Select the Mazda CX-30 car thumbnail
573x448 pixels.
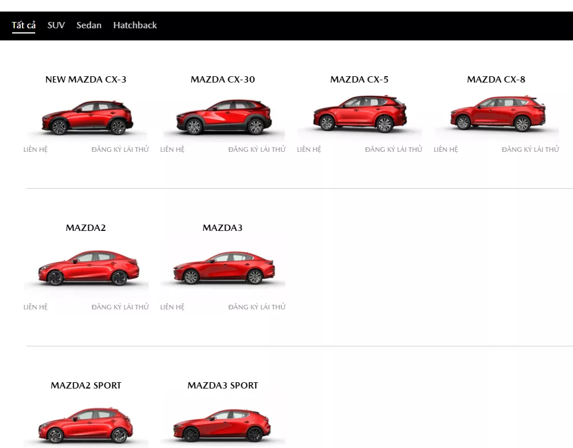click(222, 115)
